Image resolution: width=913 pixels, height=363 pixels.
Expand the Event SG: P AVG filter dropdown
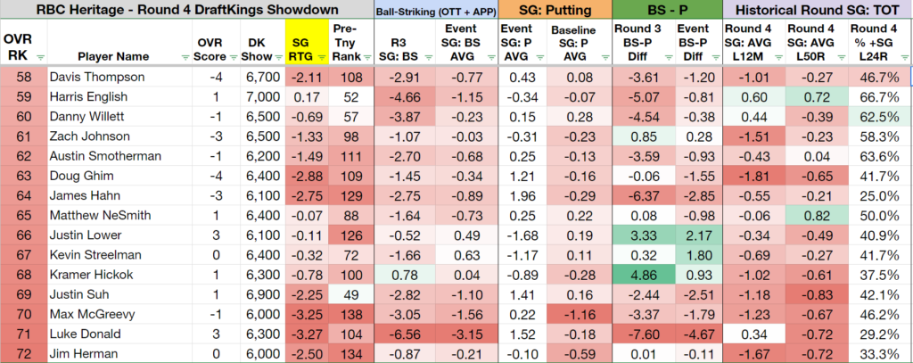pos(541,57)
